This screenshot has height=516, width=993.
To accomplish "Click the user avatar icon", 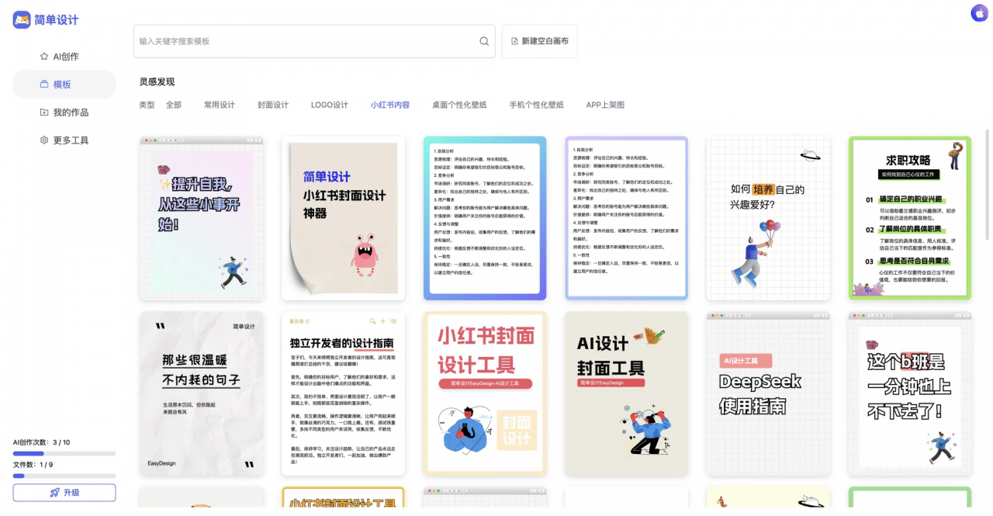I will point(979,12).
